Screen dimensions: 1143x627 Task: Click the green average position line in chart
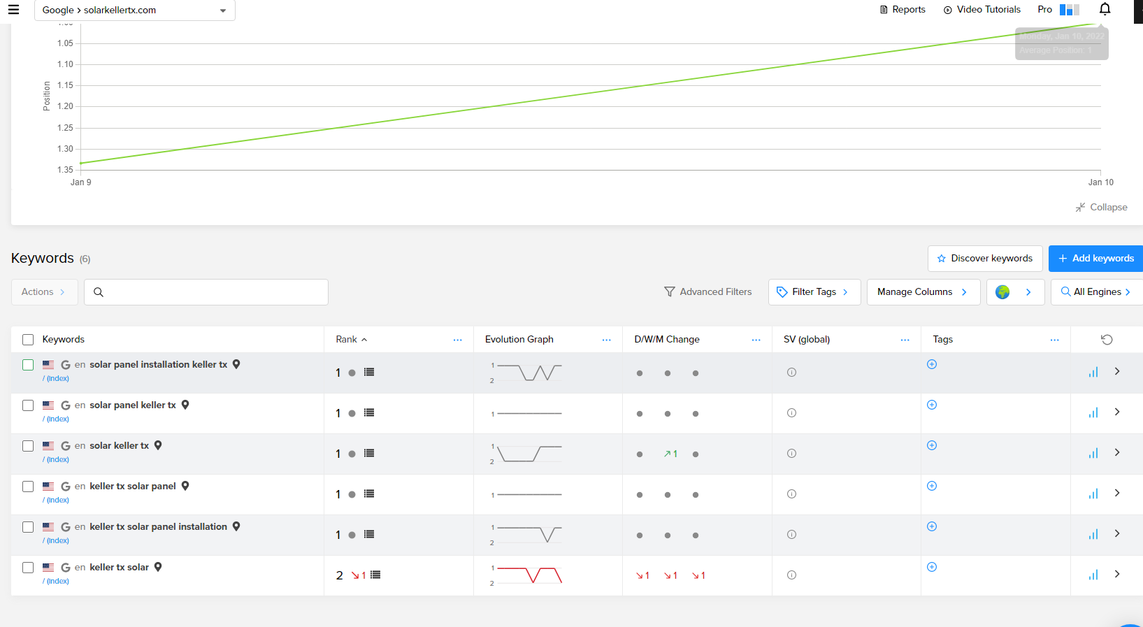pos(591,94)
